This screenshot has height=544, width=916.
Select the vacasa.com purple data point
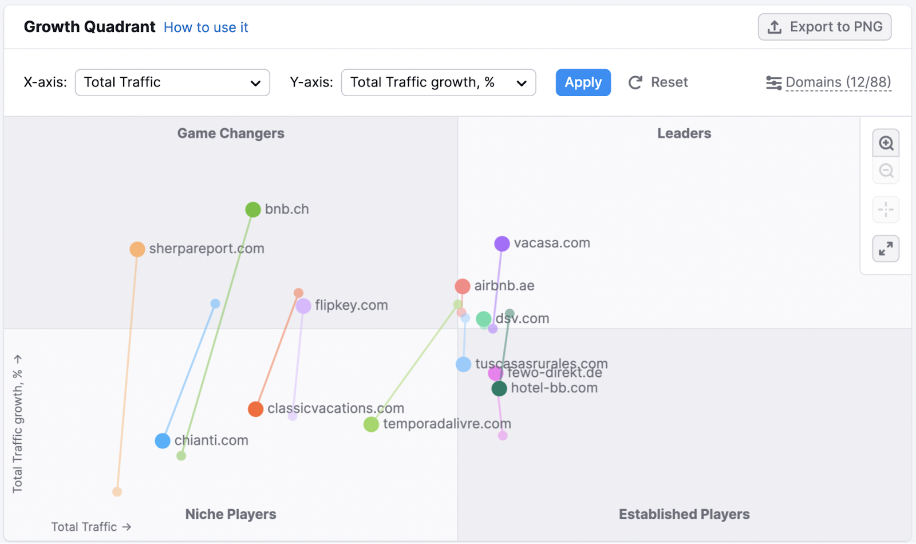pos(502,243)
